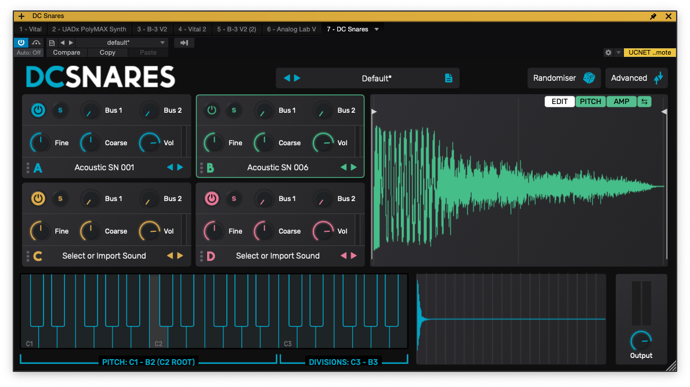
Task: Click the loop/swap icon beside AMP
Action: coord(644,101)
